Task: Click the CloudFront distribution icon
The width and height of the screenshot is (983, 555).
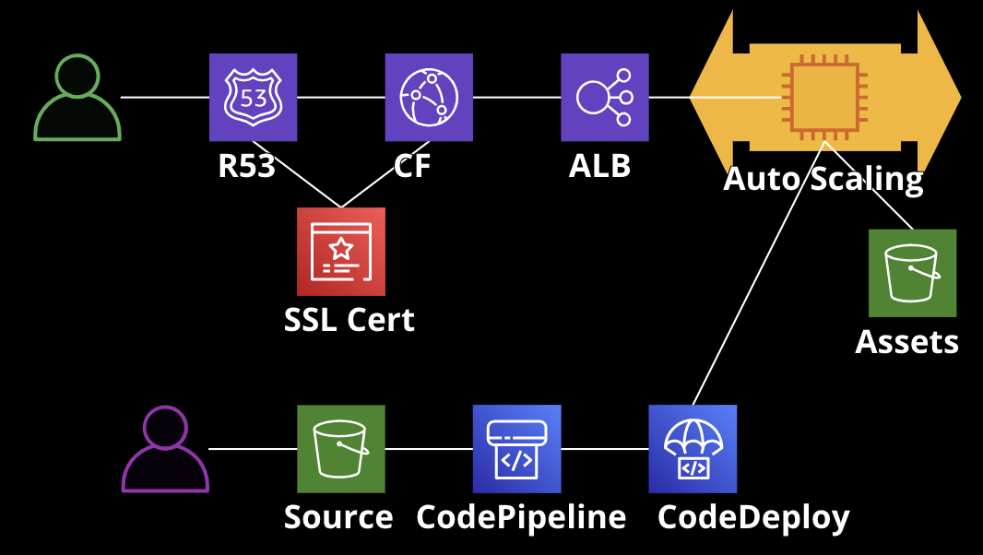Action: [x=429, y=96]
